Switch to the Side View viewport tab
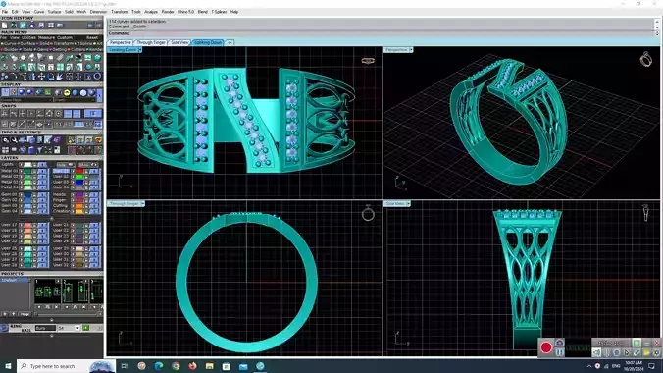 click(179, 43)
